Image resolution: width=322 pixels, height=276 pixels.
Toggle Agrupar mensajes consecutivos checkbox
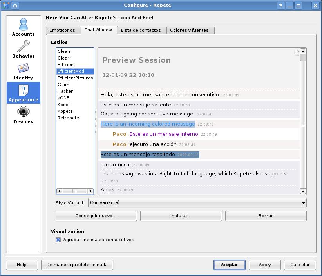coord(58,240)
